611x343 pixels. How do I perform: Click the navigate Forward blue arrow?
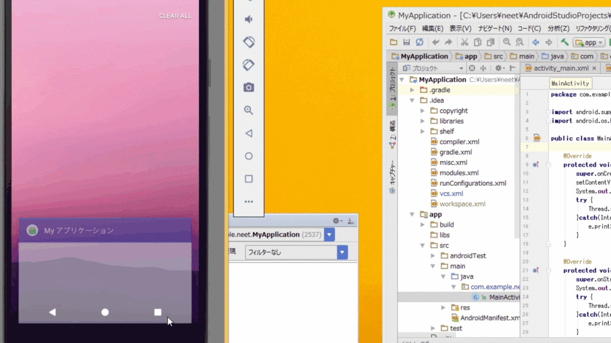coord(549,42)
